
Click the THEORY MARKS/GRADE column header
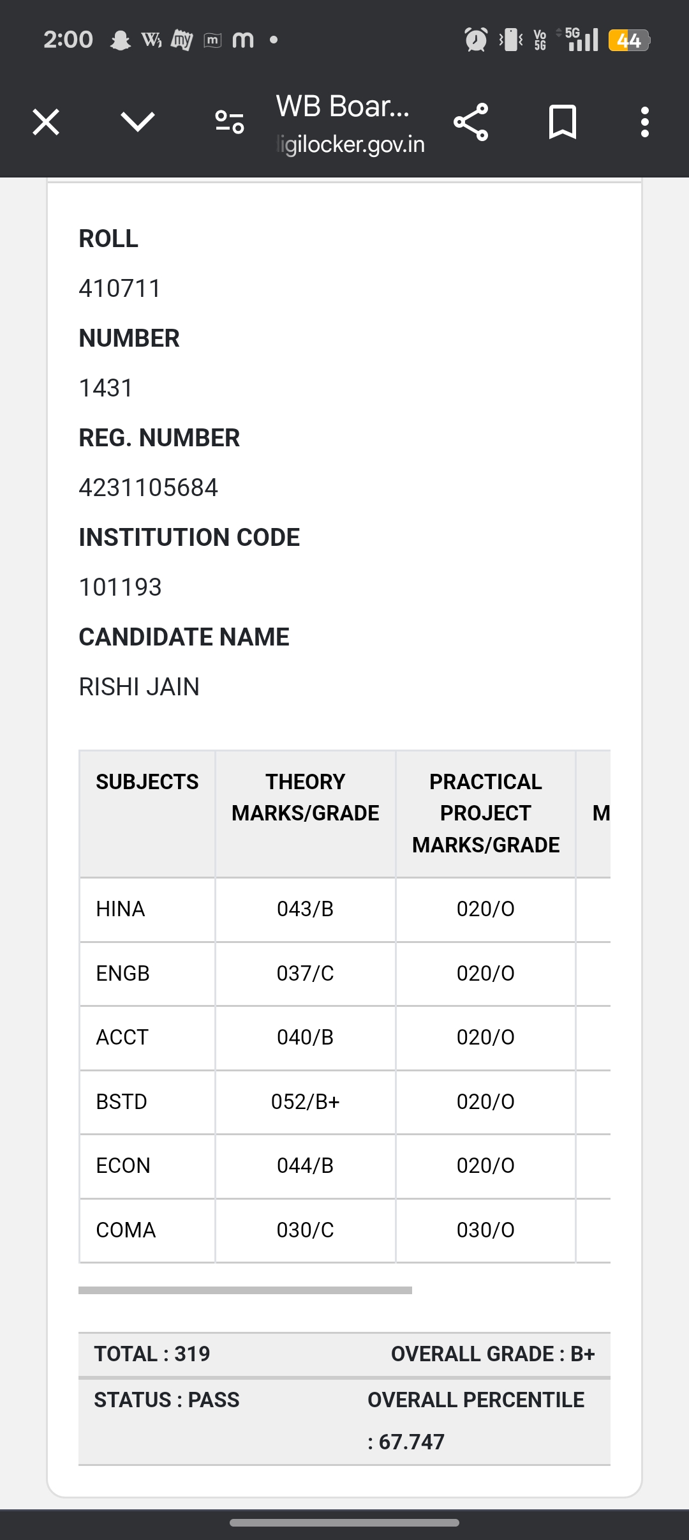pos(305,797)
